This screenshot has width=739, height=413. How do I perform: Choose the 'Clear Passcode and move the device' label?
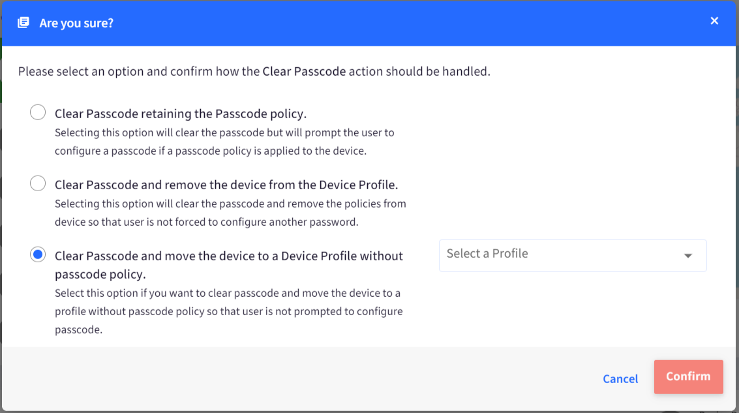click(x=229, y=265)
